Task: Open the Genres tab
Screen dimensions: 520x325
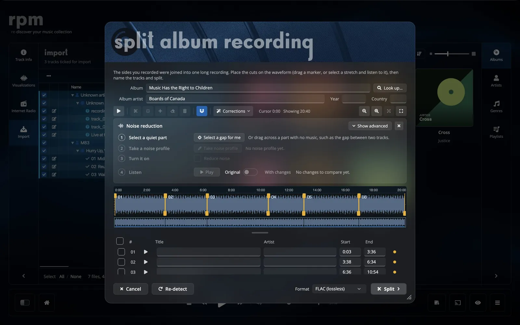Action: coord(496,107)
